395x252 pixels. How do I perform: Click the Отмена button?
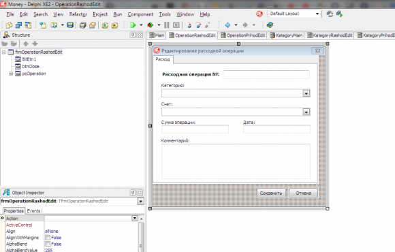coord(303,193)
